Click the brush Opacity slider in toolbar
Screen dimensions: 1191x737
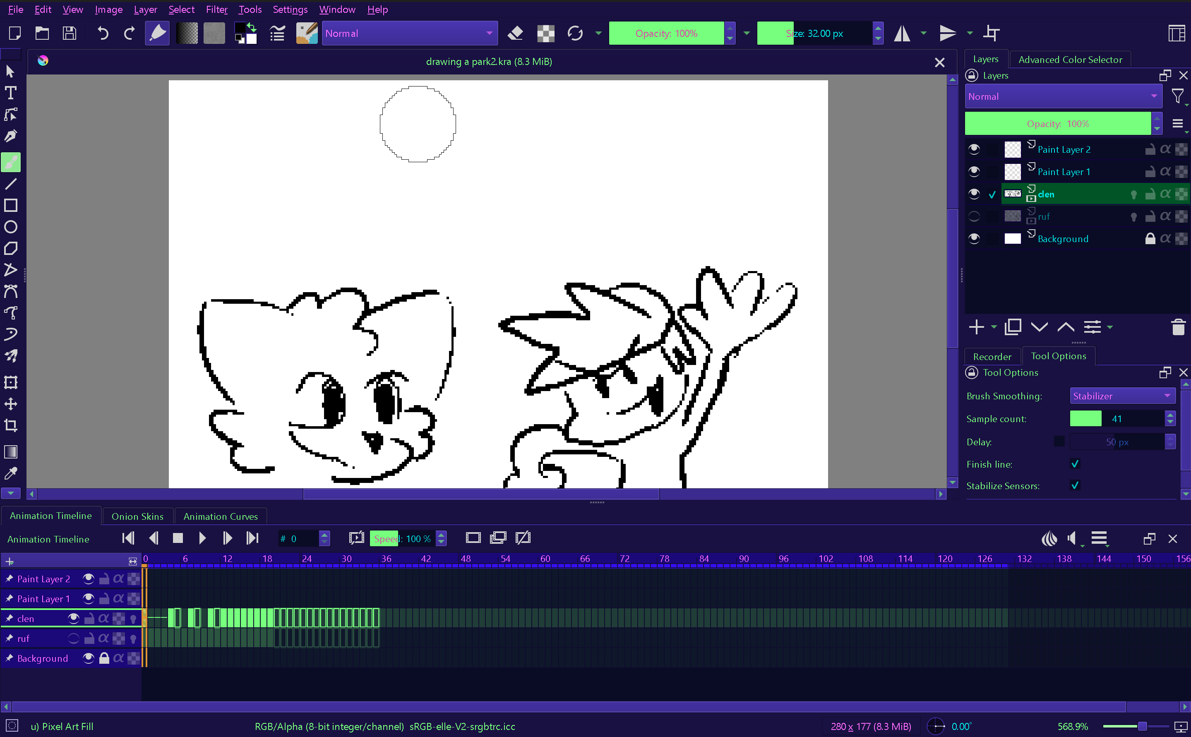pos(666,34)
